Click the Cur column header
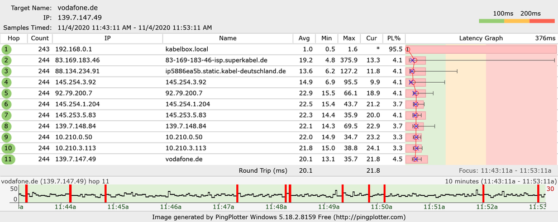This screenshot has width=558, height=222. pos(371,39)
